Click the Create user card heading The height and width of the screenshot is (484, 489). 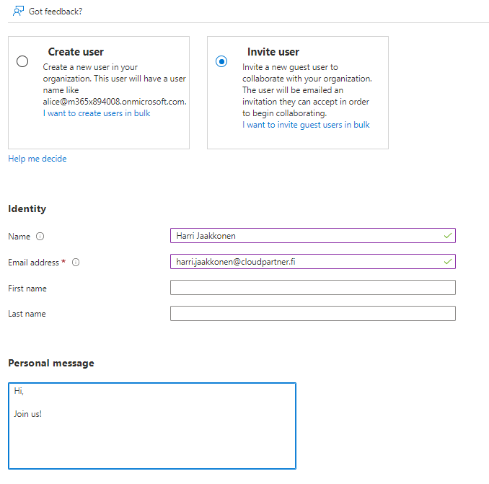coord(76,52)
